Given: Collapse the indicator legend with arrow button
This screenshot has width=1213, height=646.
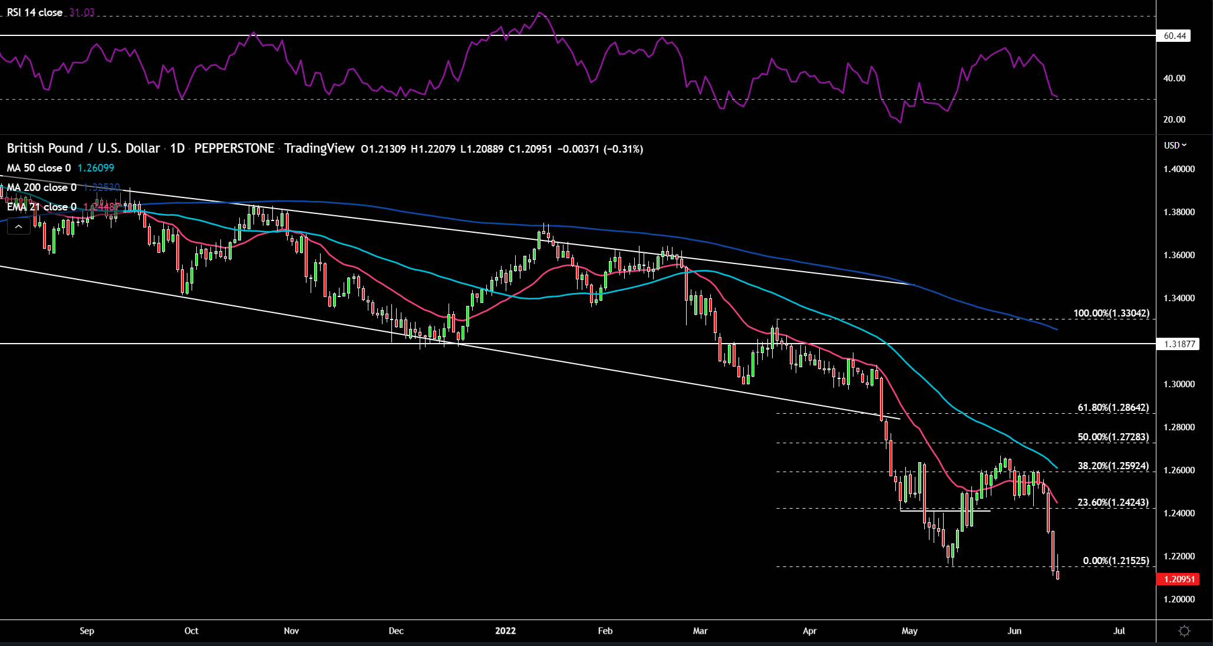Looking at the screenshot, I should click(19, 226).
